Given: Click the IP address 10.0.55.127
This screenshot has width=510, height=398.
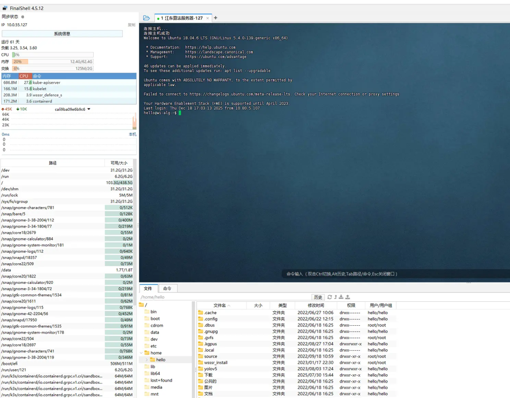Looking at the screenshot, I should pos(17,25).
